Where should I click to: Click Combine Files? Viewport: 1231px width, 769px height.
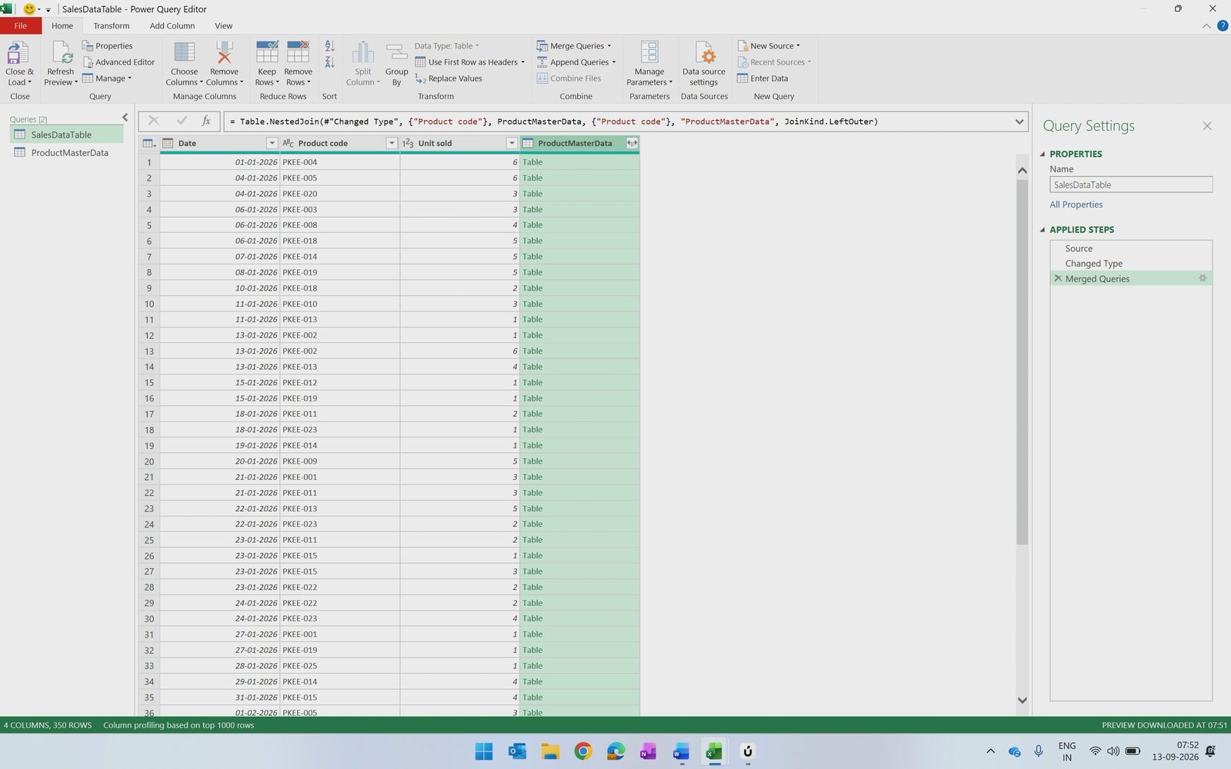tap(569, 78)
